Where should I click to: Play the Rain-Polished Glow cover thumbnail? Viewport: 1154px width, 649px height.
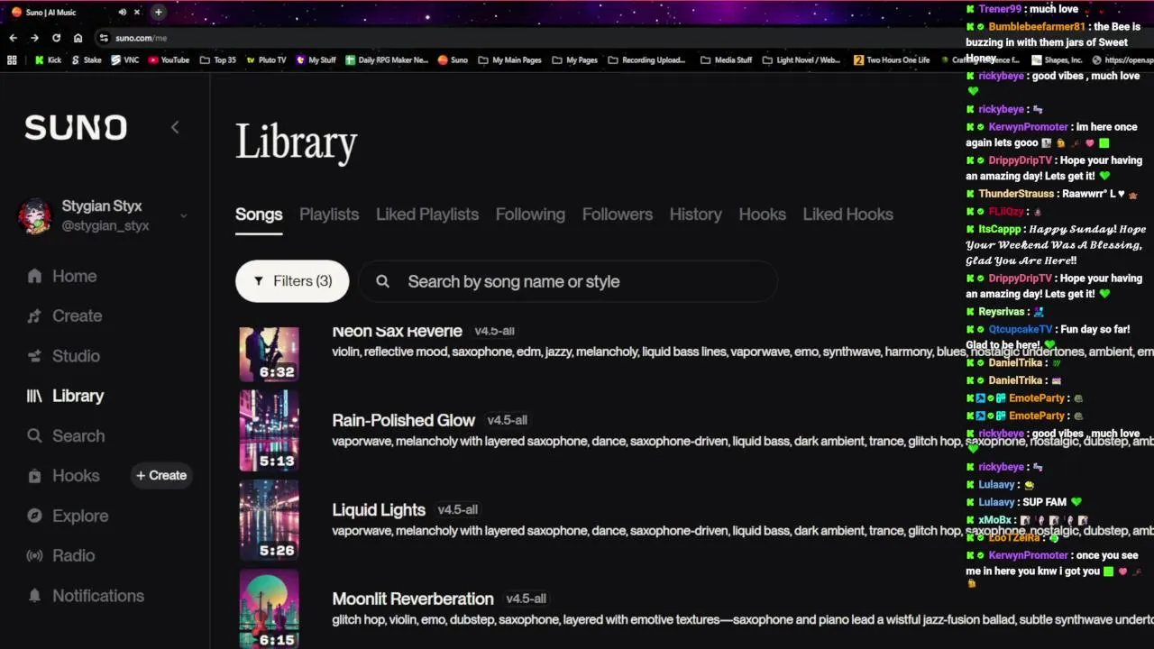tap(269, 430)
